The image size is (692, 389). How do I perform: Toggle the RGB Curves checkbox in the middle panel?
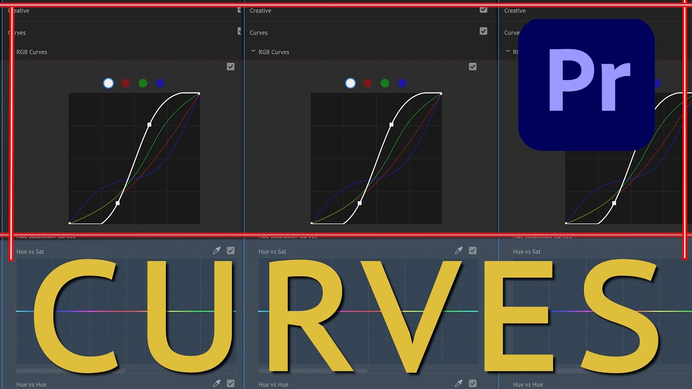click(473, 66)
